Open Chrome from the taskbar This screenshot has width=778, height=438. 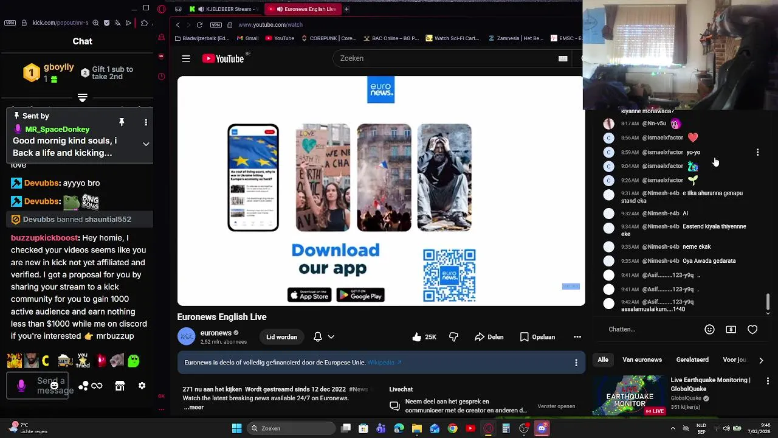point(452,428)
